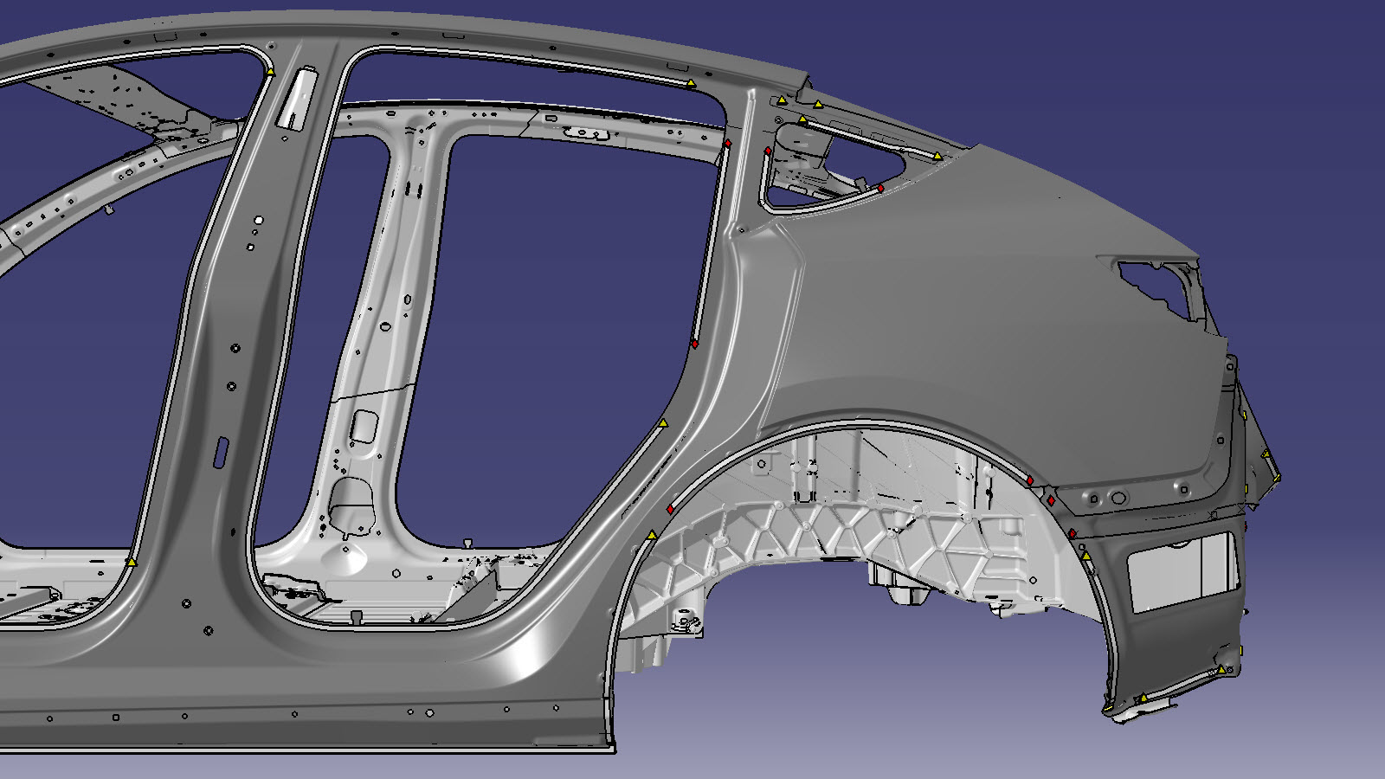Select red diamond at front start of wheel arch seam
The image size is (1385, 779).
(x=671, y=509)
